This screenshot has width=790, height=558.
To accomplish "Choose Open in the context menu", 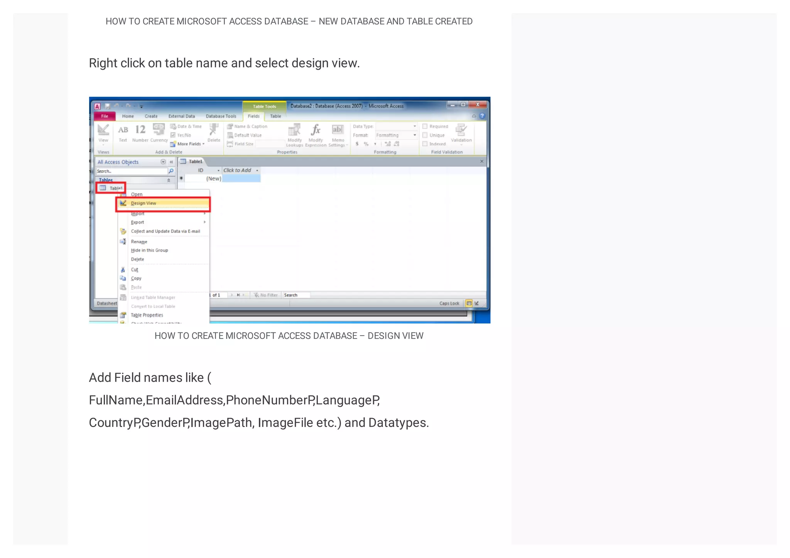I will (x=163, y=194).
